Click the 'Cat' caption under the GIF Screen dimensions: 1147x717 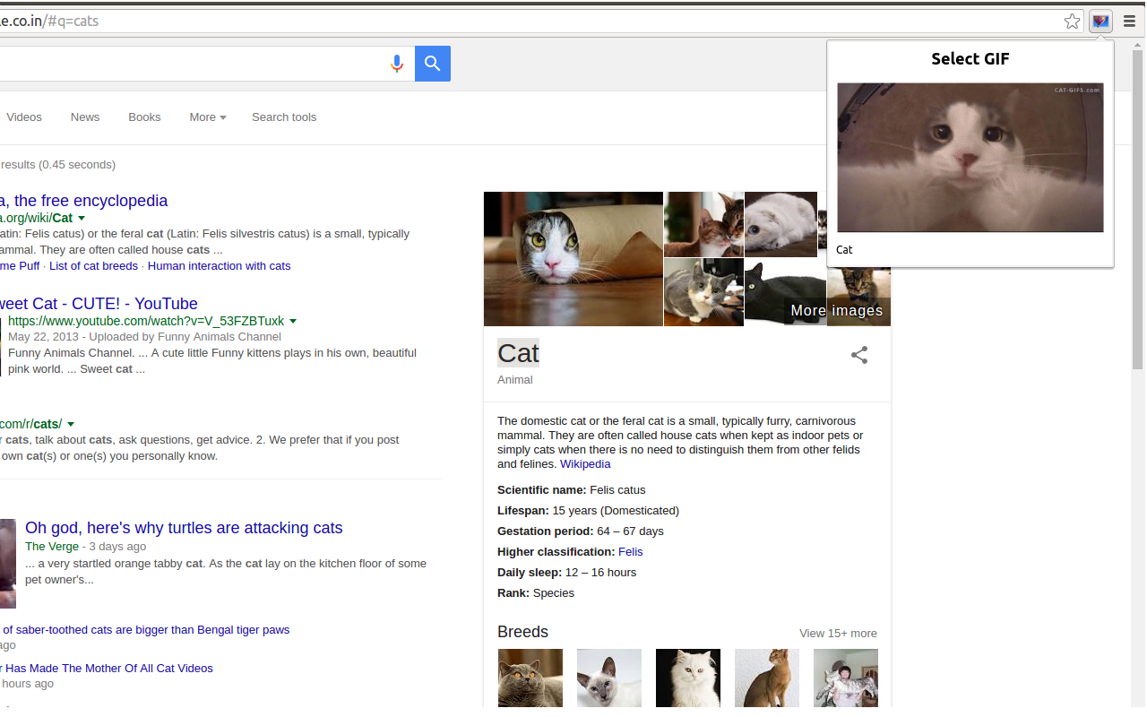pos(844,250)
